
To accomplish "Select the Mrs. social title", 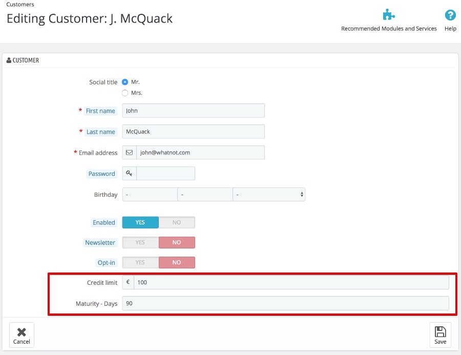I will [x=125, y=93].
